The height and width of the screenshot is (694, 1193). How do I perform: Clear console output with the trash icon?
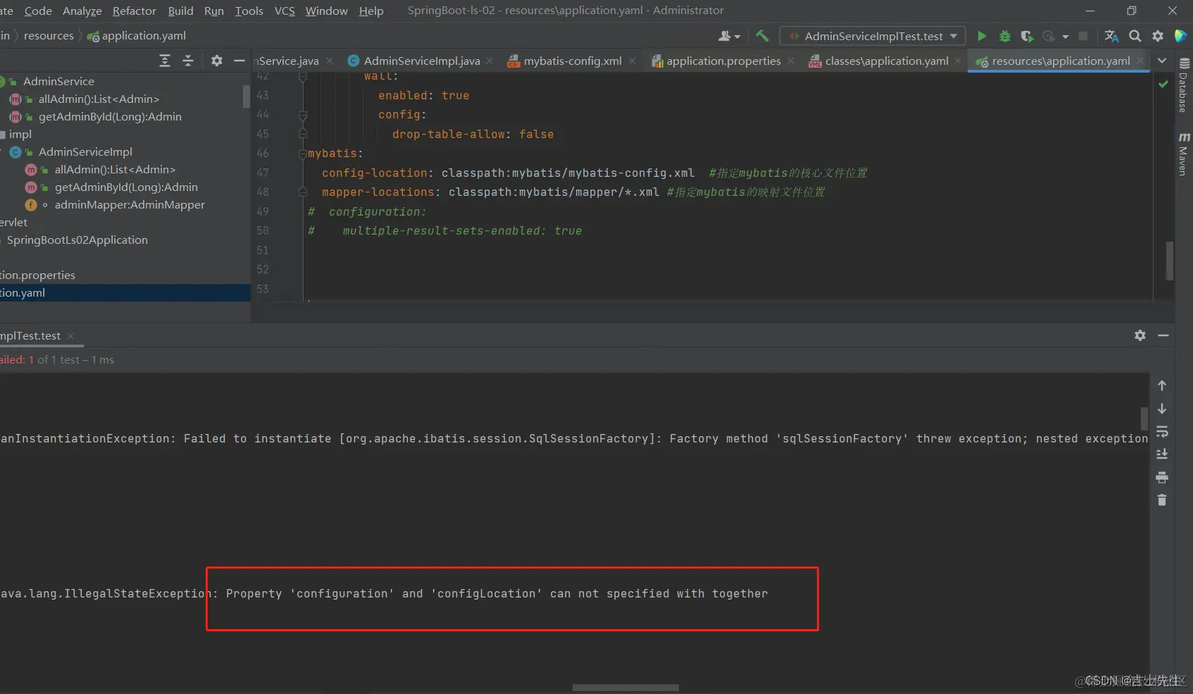[x=1162, y=500]
